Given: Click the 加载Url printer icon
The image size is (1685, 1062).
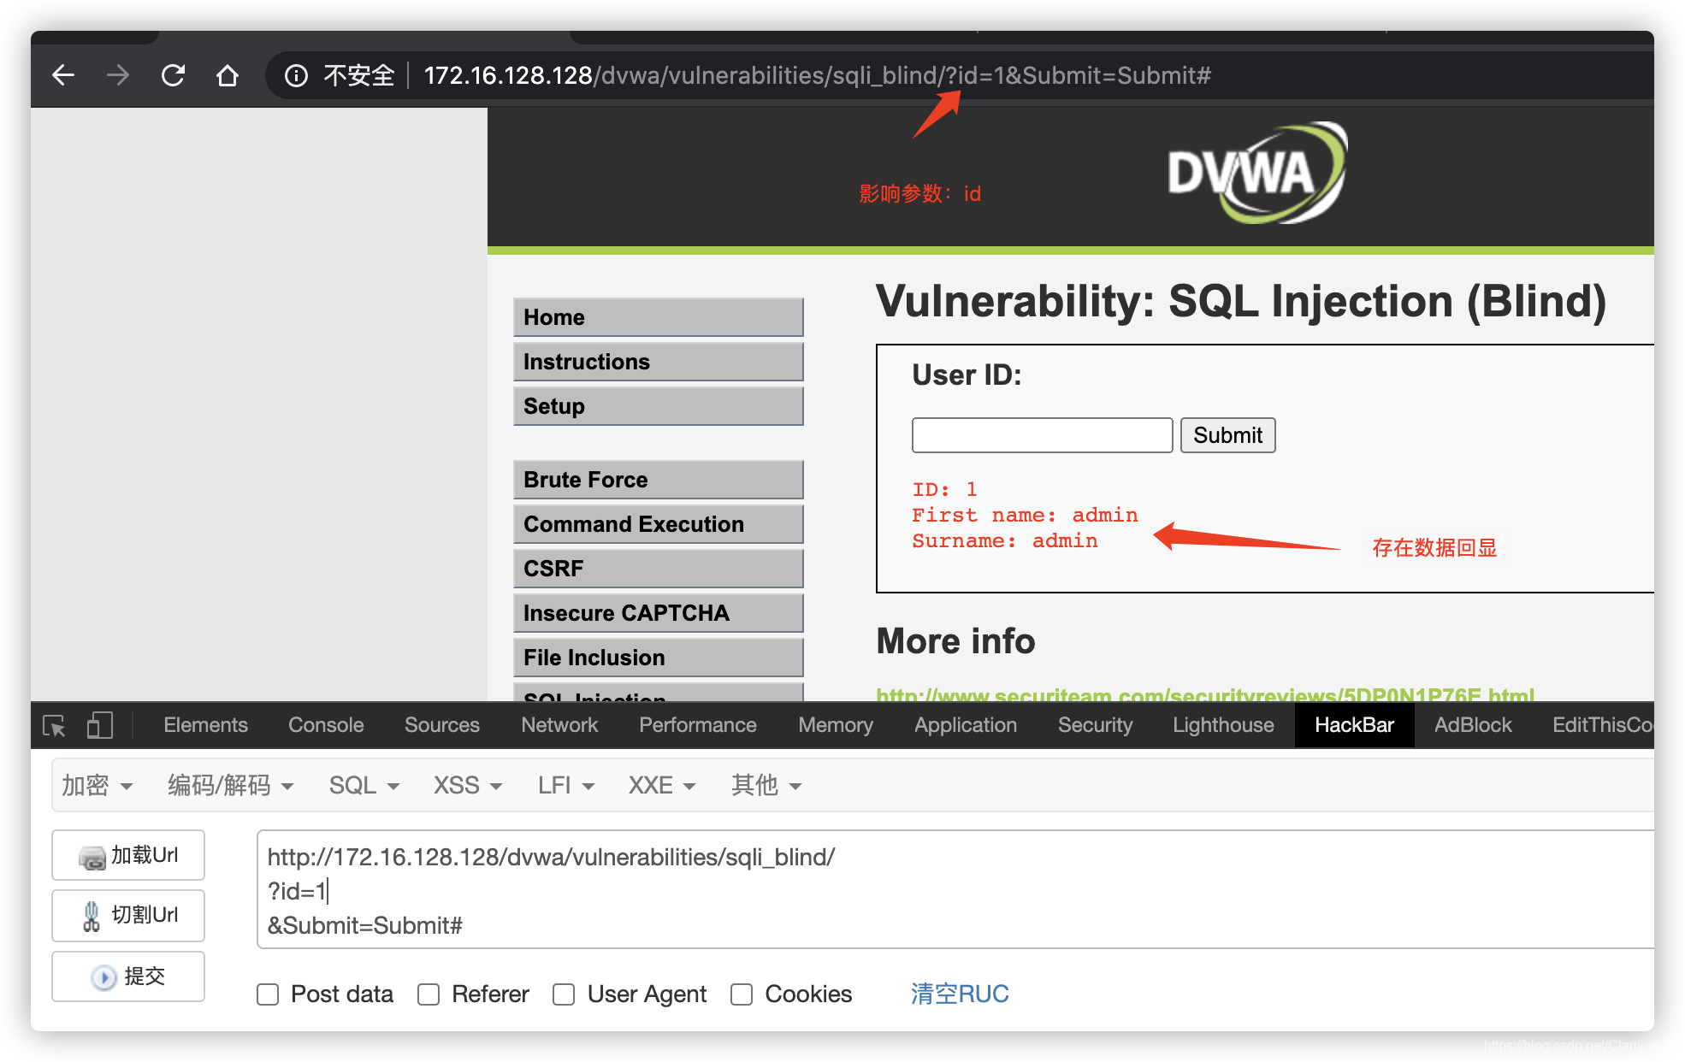Looking at the screenshot, I should (x=92, y=857).
